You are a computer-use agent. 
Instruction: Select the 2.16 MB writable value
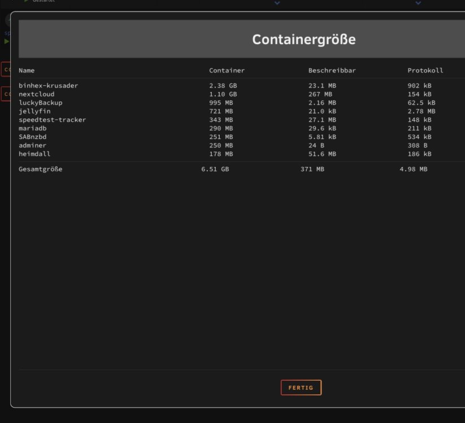[x=323, y=103]
